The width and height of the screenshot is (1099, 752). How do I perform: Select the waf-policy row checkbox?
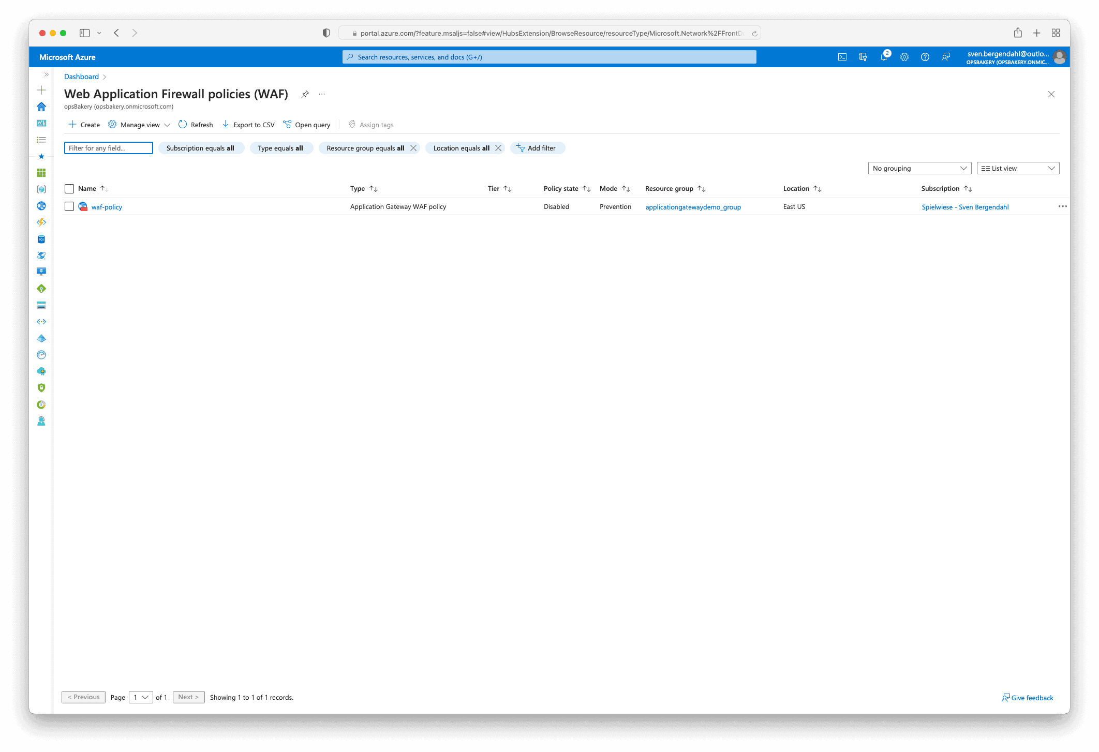pos(69,206)
